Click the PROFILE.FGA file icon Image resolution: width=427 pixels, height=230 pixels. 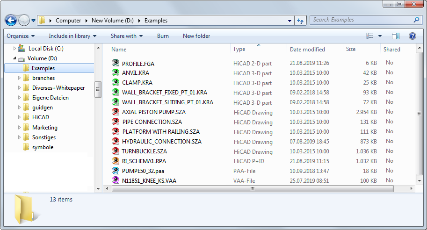(116, 63)
